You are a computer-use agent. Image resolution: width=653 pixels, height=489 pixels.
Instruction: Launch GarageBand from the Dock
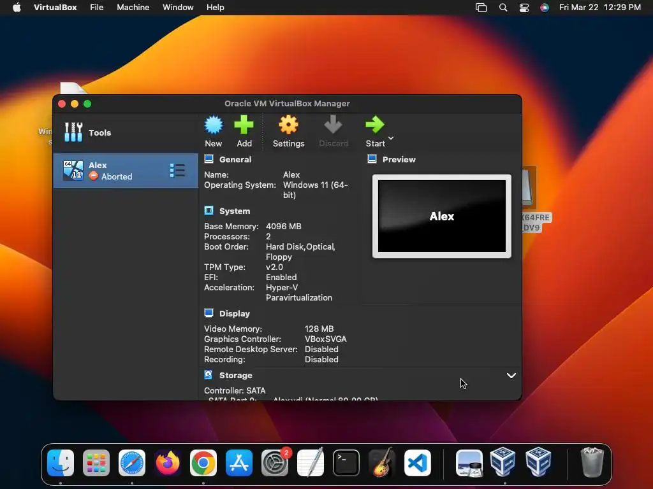coord(382,462)
